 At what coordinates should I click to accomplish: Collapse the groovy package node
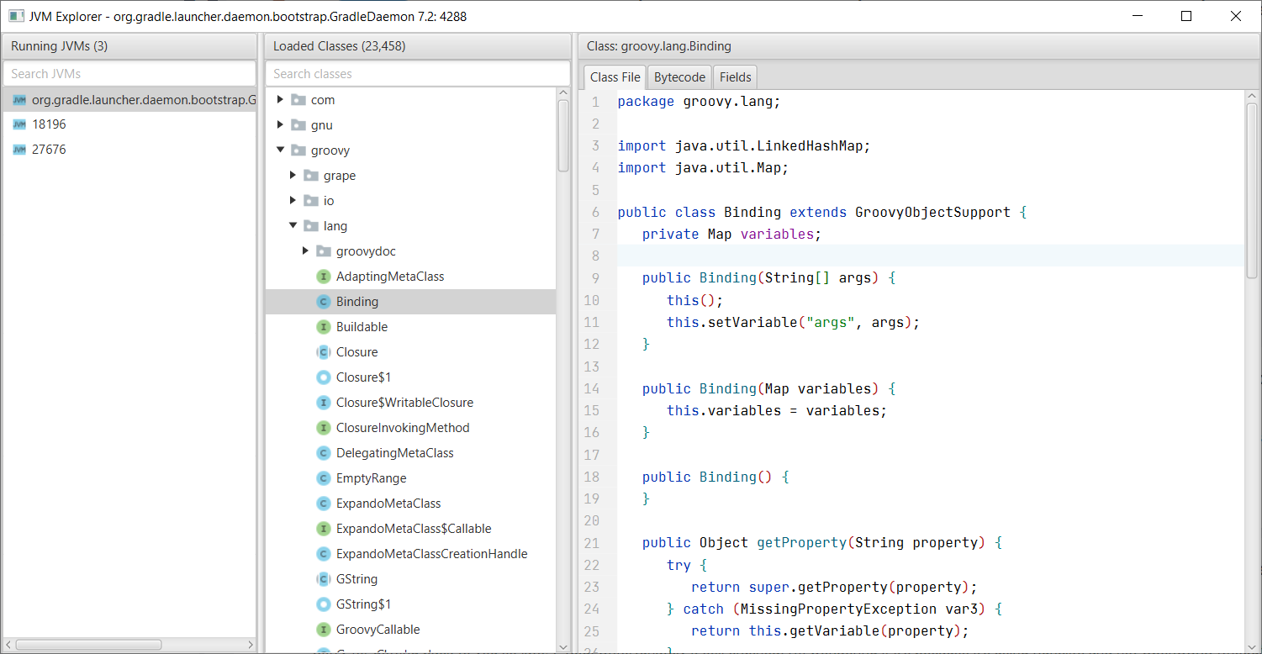[281, 150]
